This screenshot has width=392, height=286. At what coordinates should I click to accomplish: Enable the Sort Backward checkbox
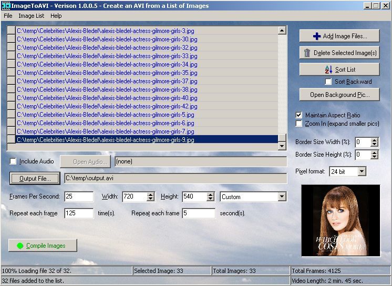[328, 82]
